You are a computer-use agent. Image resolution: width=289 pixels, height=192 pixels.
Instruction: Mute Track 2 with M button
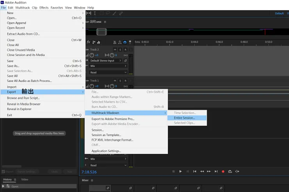point(115,49)
